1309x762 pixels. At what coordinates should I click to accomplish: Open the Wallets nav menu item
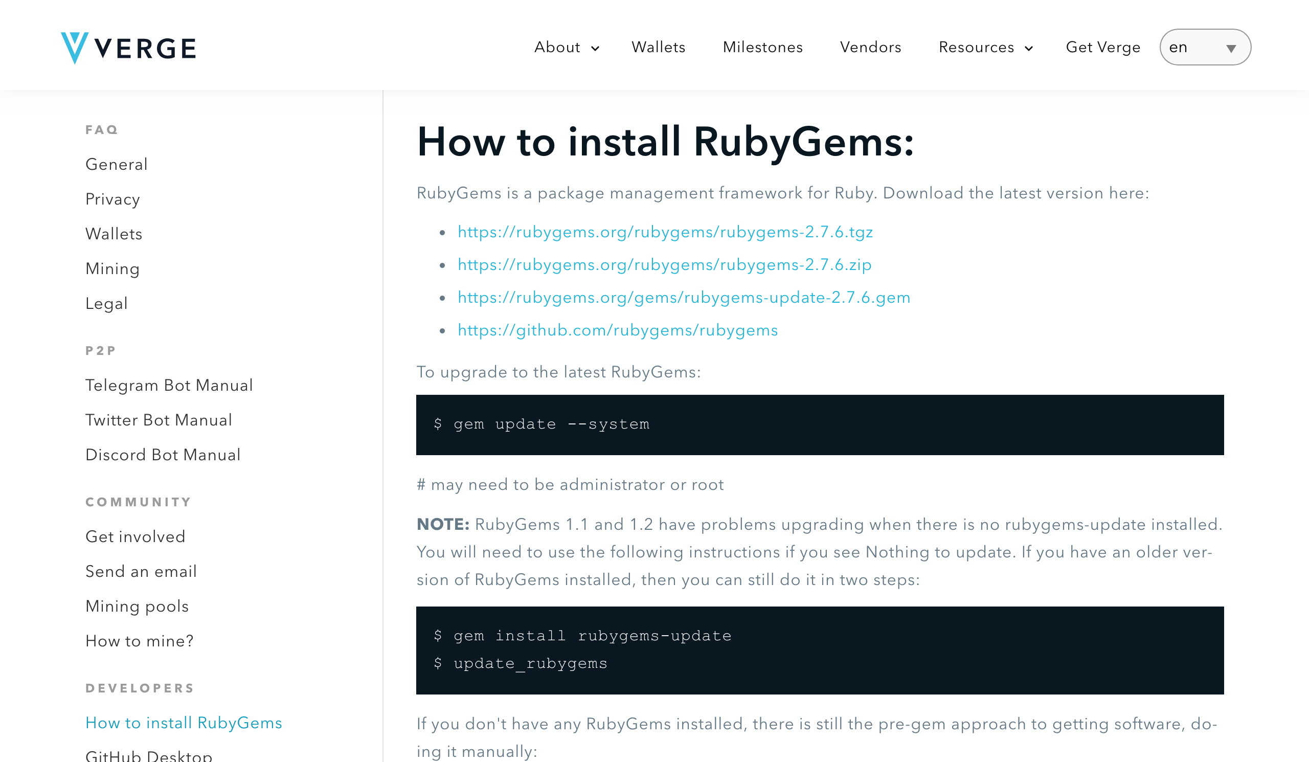click(x=658, y=47)
